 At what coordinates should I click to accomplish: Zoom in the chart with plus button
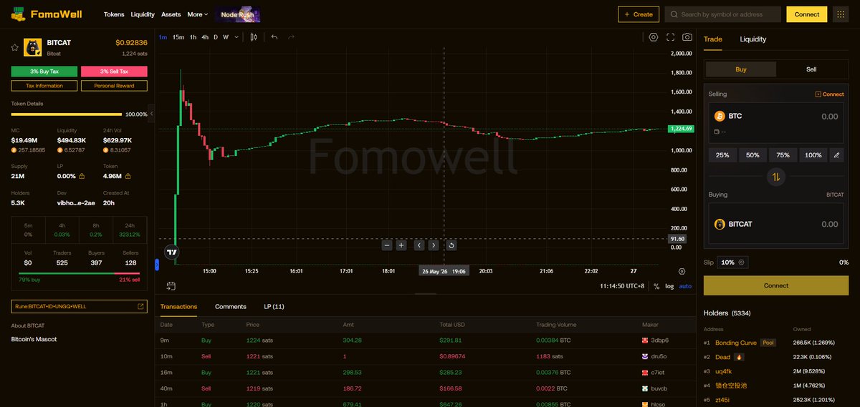(x=401, y=245)
